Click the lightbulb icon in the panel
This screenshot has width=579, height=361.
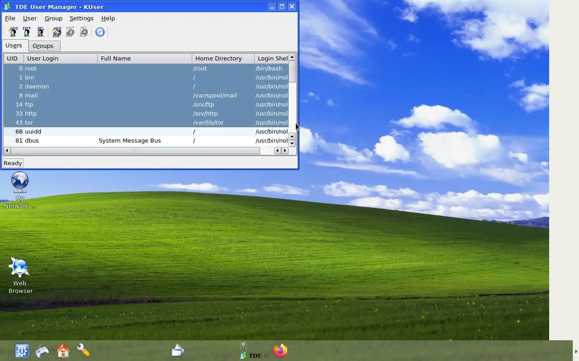click(x=243, y=345)
